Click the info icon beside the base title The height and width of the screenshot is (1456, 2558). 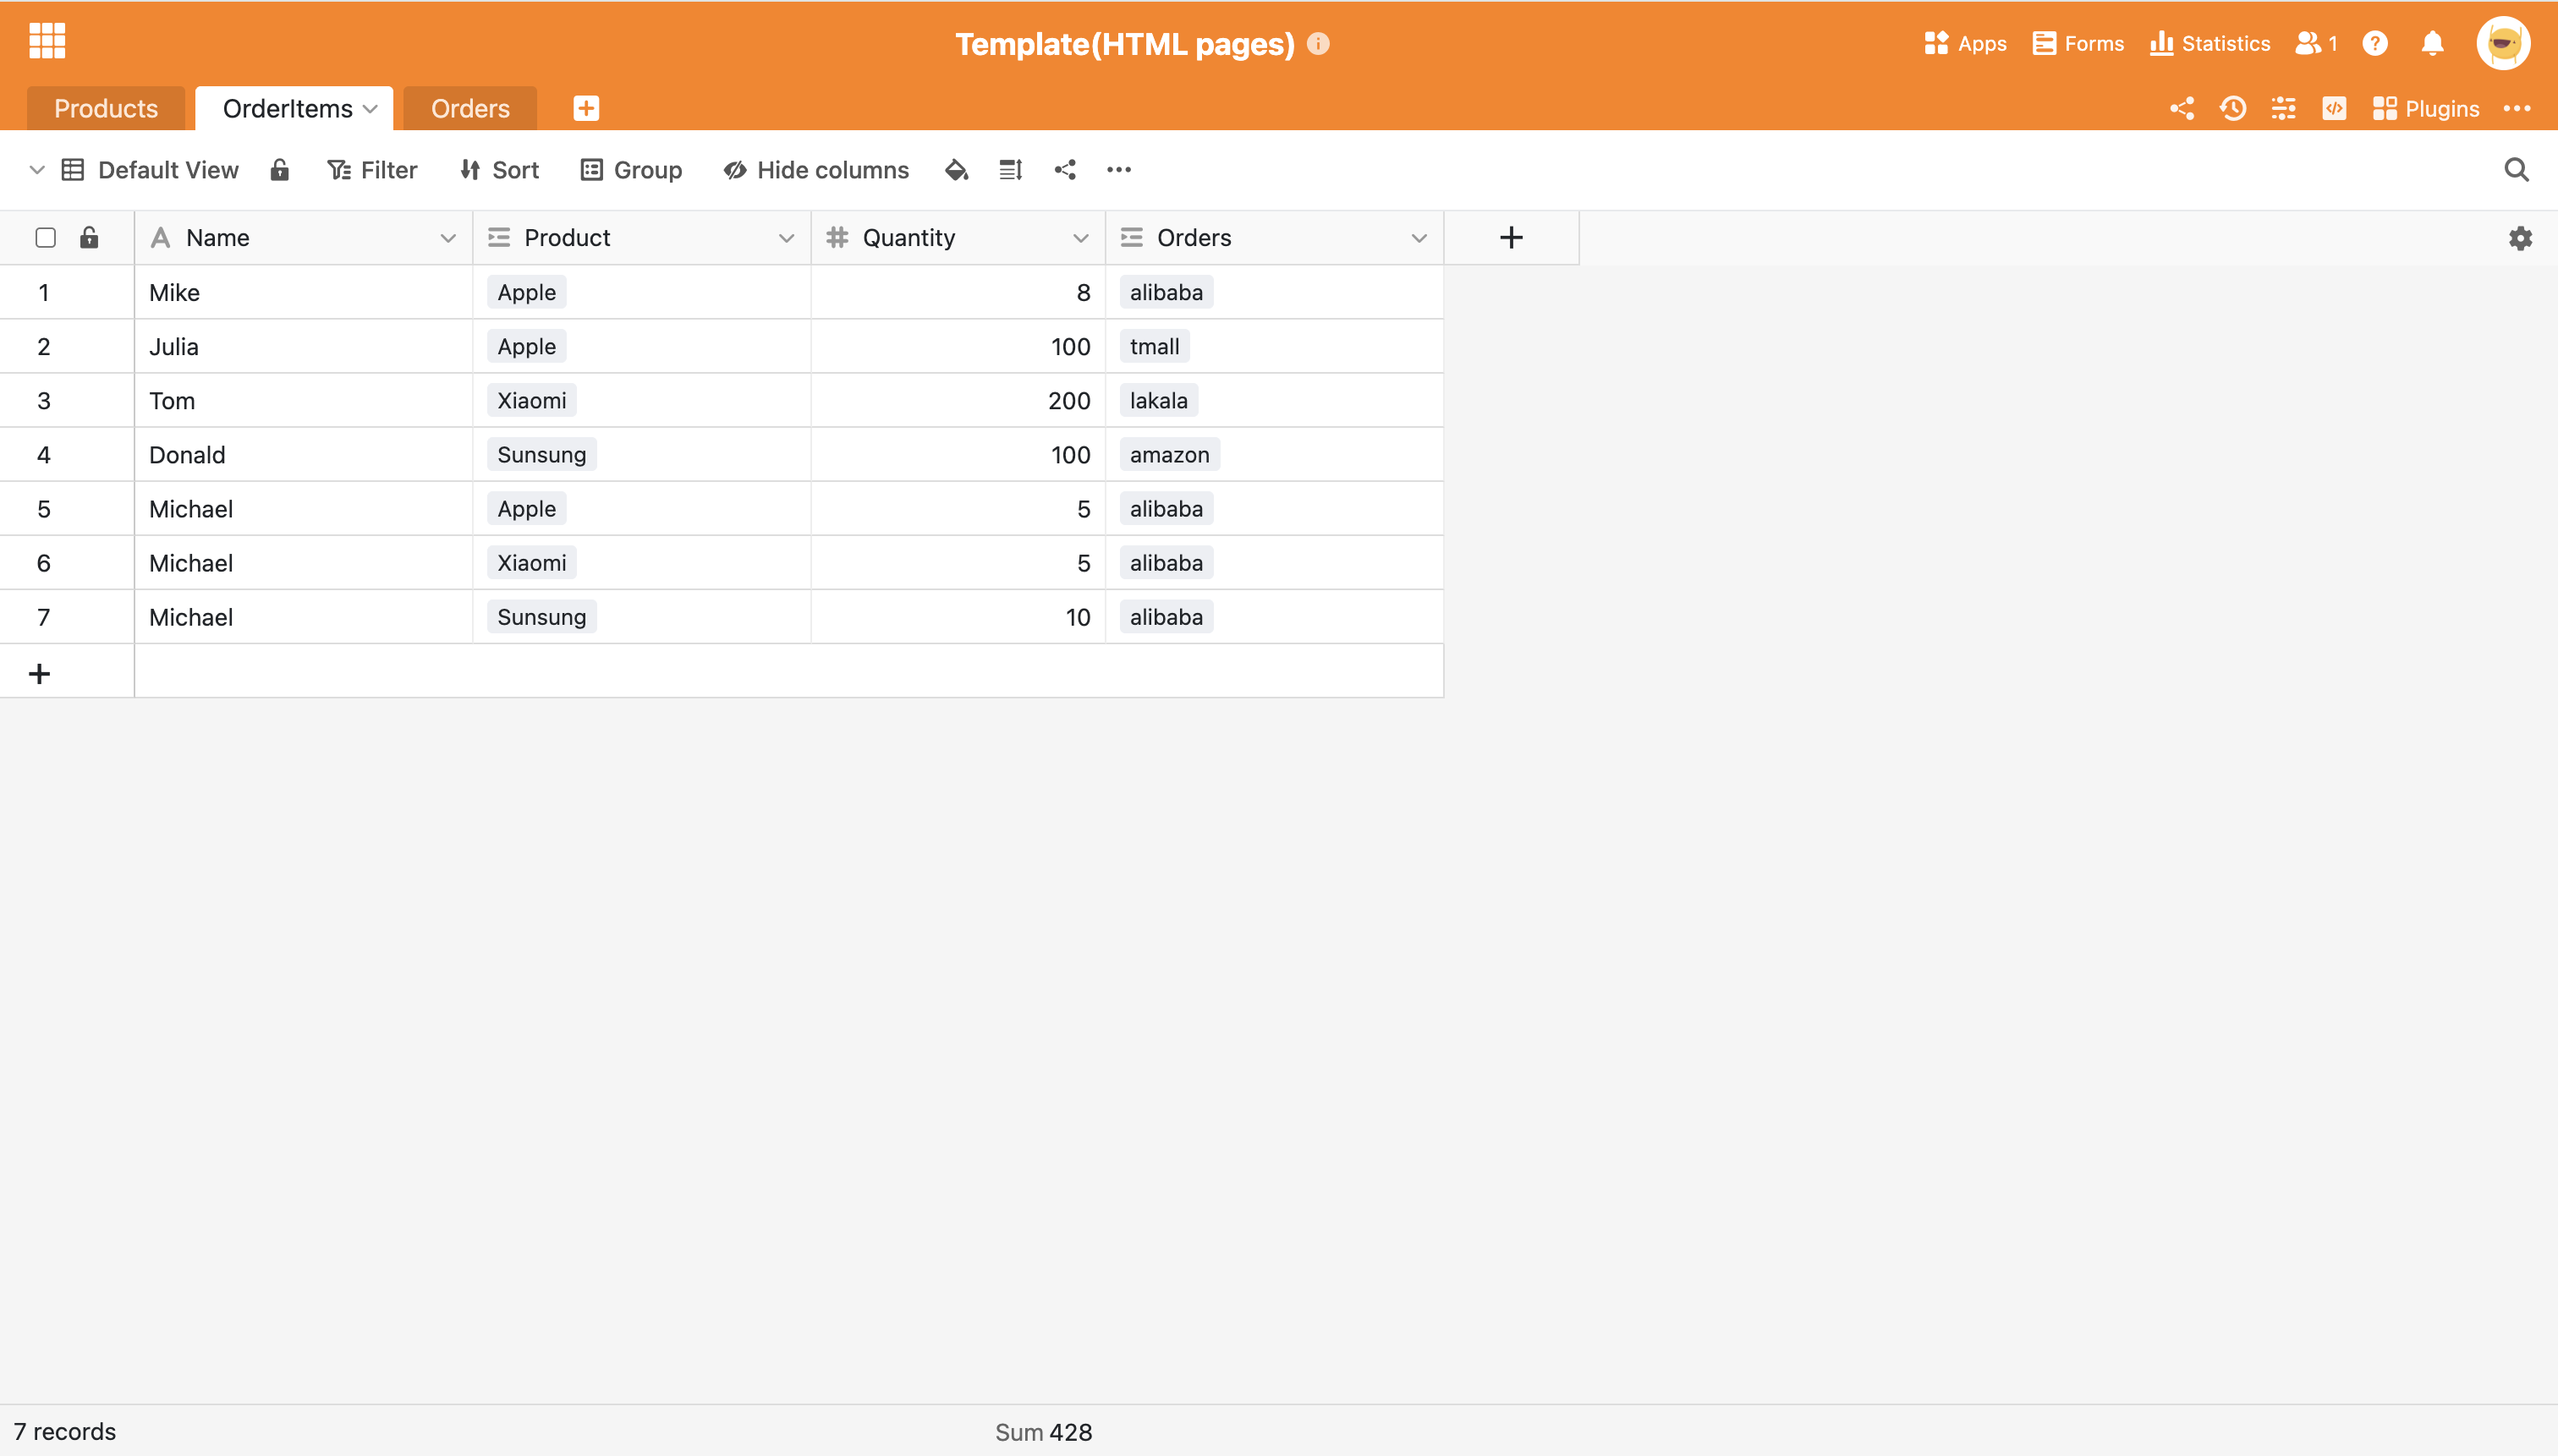click(1319, 44)
